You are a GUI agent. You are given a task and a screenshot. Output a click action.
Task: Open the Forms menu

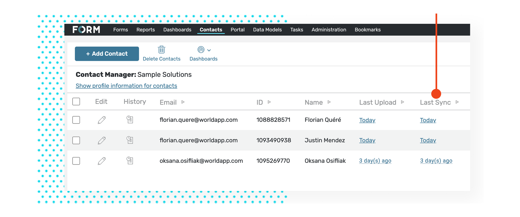tap(120, 30)
